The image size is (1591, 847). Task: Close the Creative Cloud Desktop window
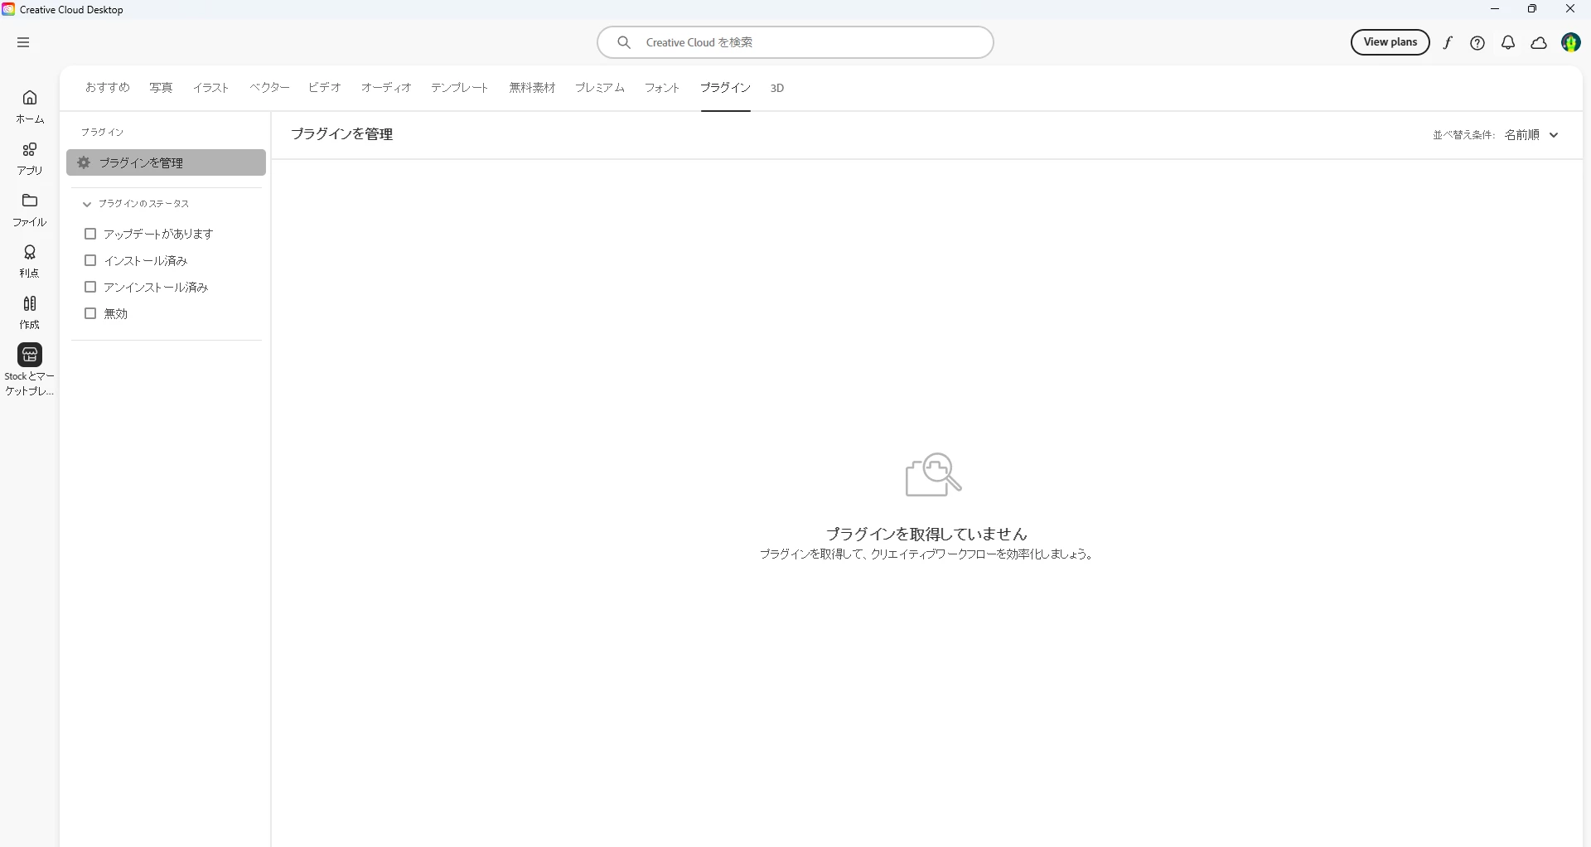(x=1570, y=9)
